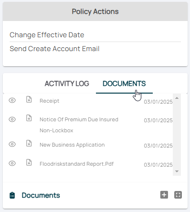
Task: Expand Documents panel to fullscreen
Action: coord(178,195)
